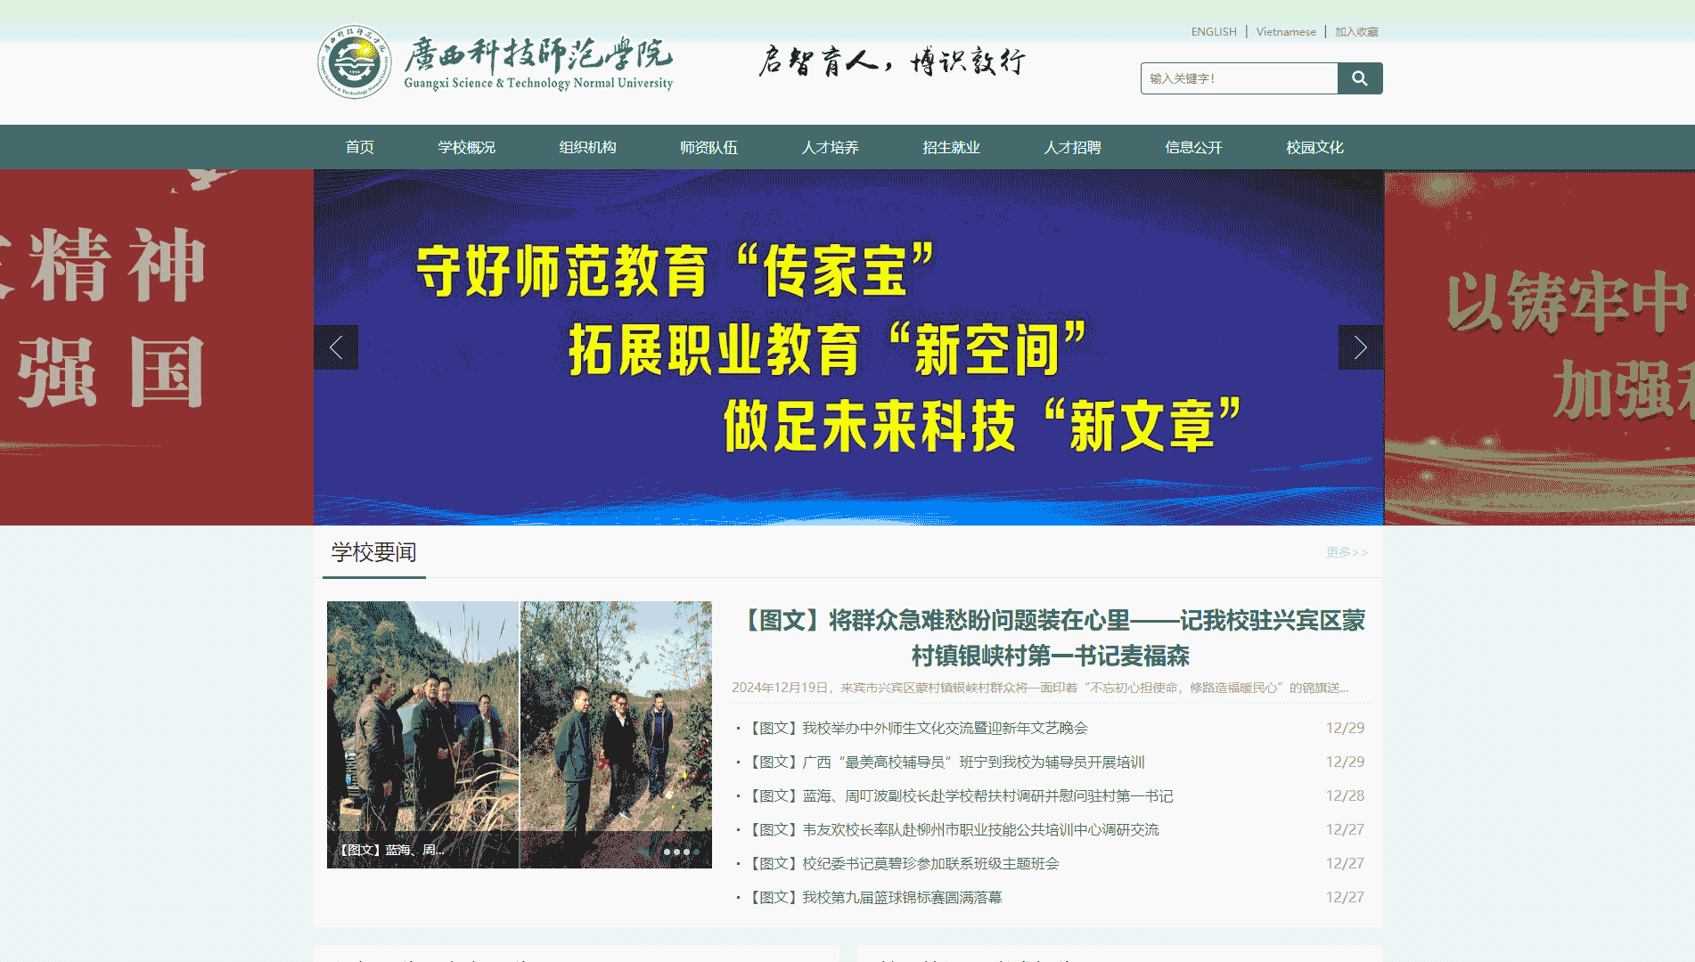Open the 校园文化 menu item
Image resolution: width=1695 pixels, height=962 pixels.
pos(1315,147)
